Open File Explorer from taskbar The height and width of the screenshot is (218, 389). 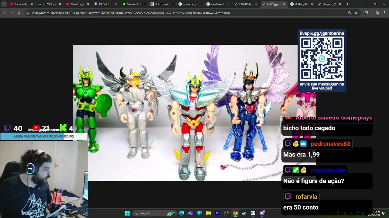[x=208, y=213]
